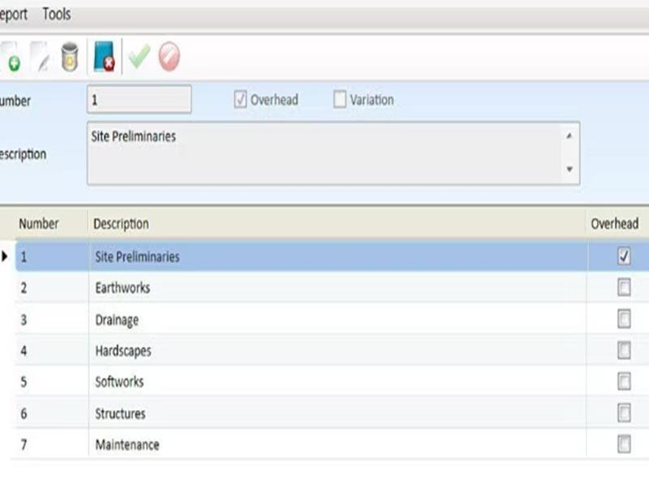Screen dimensions: 649x487
Task: Click the edit record pencil icon
Action: pyautogui.click(x=40, y=57)
